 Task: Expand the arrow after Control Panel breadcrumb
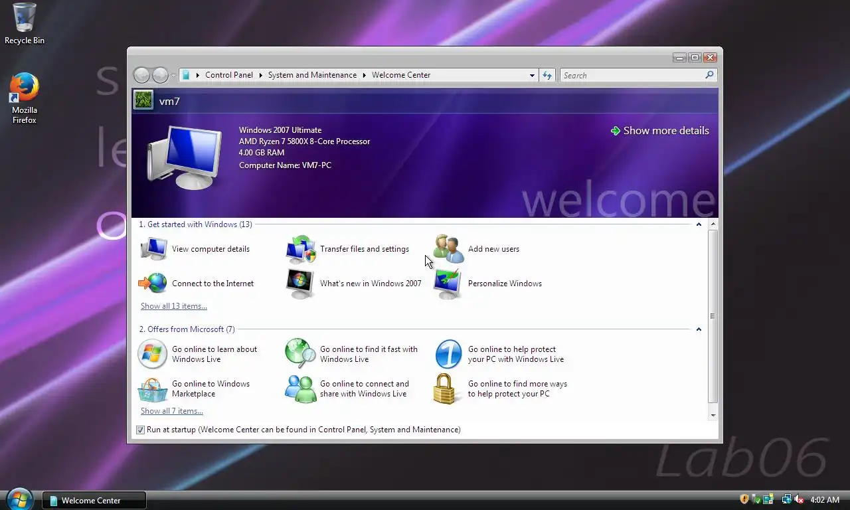click(260, 75)
